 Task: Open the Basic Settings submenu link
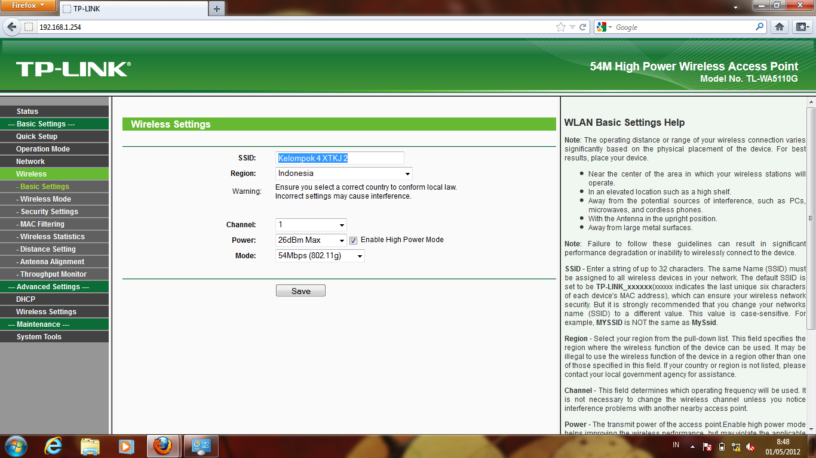point(54,187)
